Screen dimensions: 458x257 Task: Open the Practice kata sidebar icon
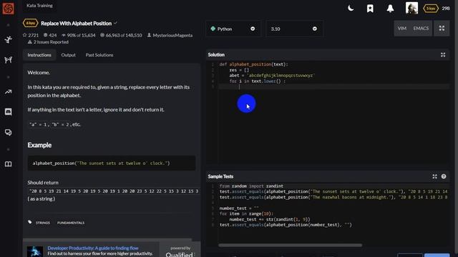8,39
